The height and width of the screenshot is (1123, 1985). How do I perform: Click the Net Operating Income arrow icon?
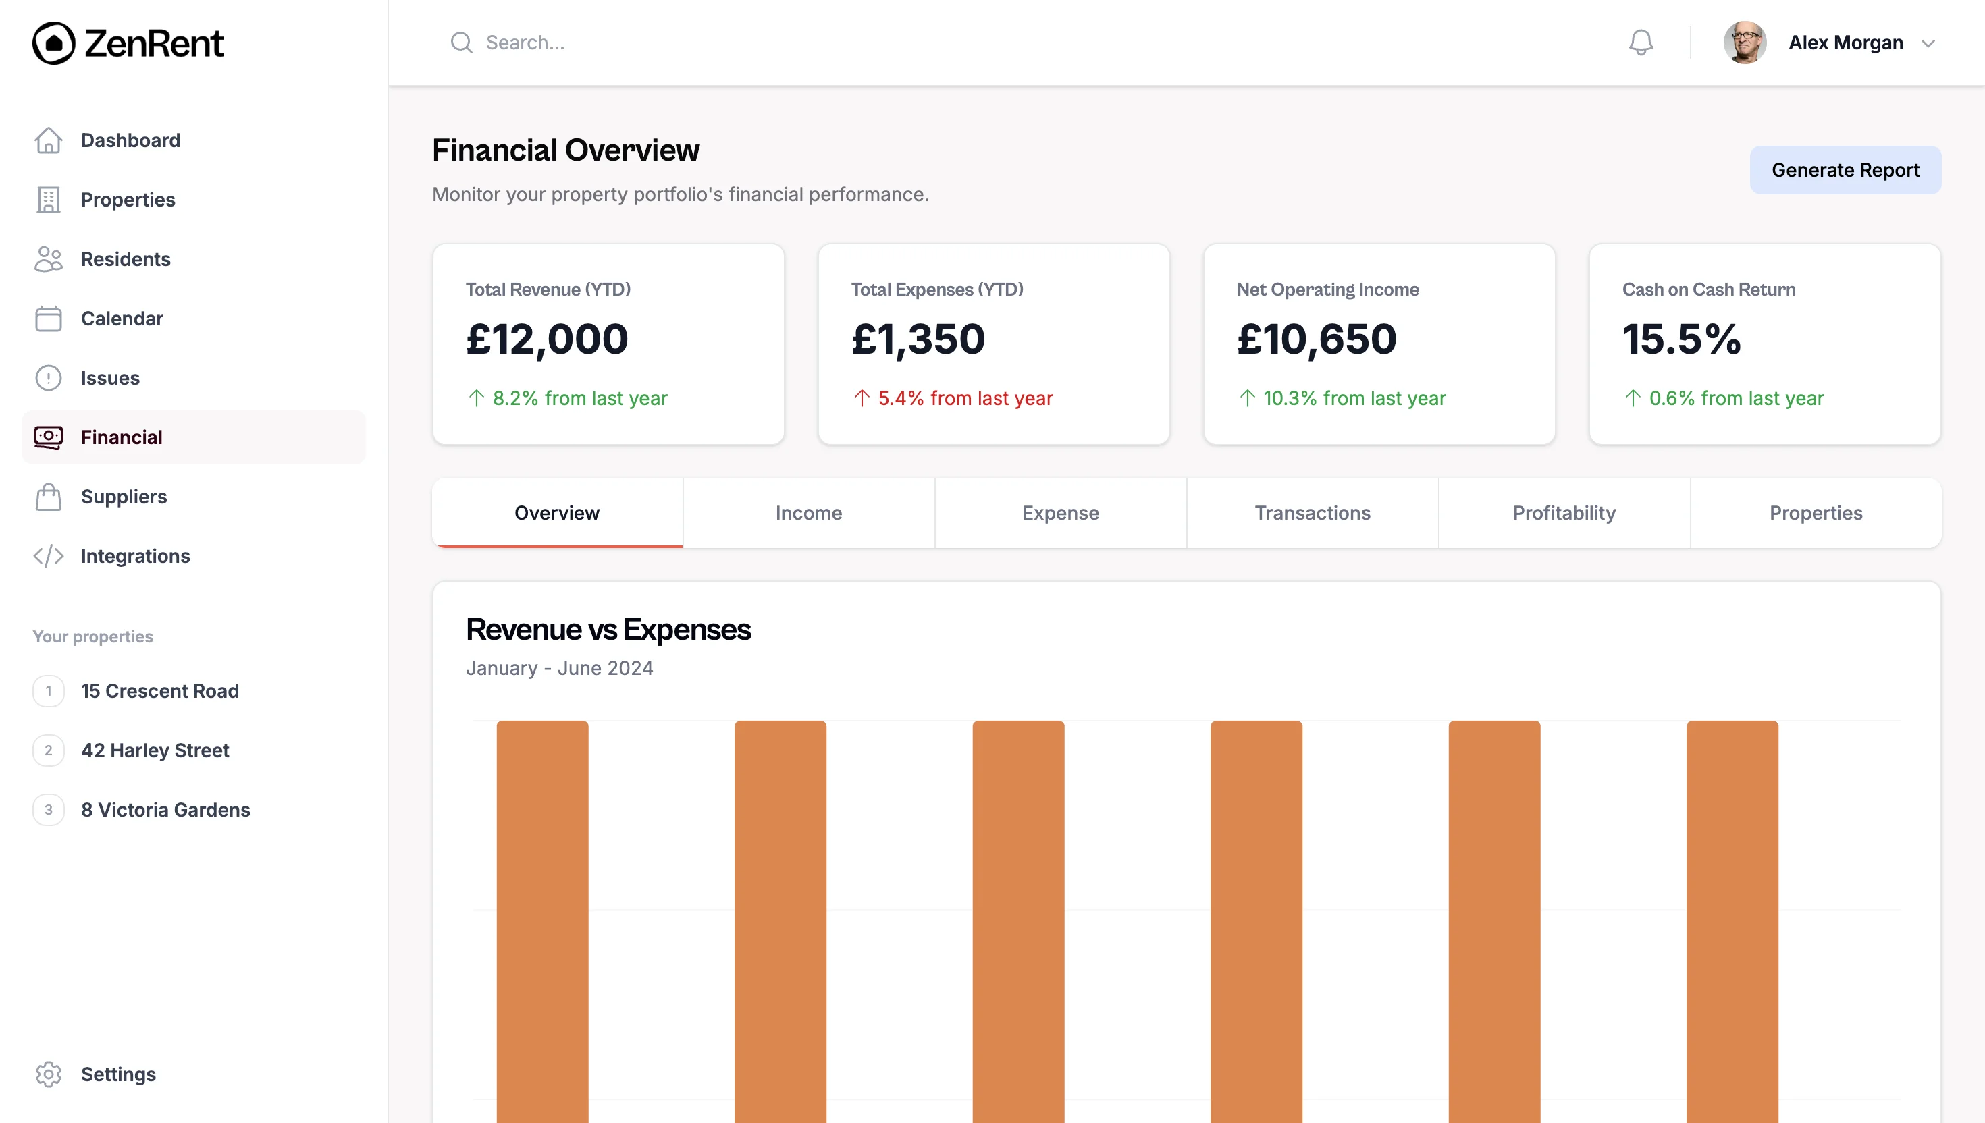point(1246,398)
